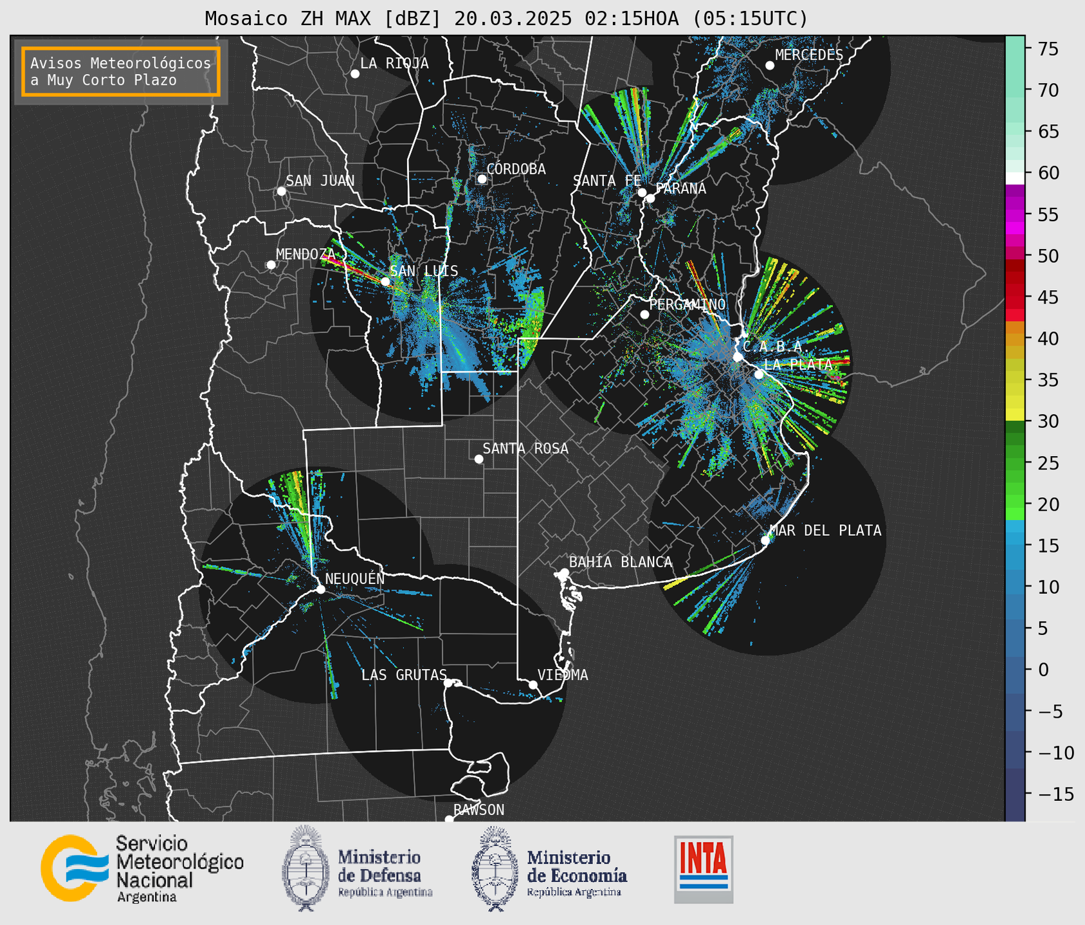Click the −15 colorbar tick label
The width and height of the screenshot is (1085, 925).
[1055, 794]
